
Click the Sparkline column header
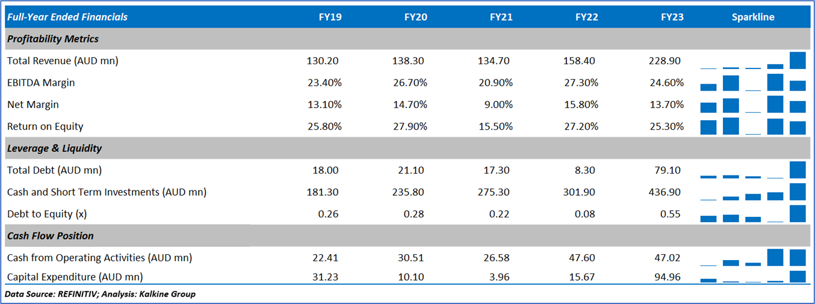752,17
